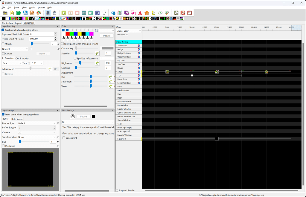
Task: Click the save sequence floppy disk icon
Action: (x=25, y=13)
